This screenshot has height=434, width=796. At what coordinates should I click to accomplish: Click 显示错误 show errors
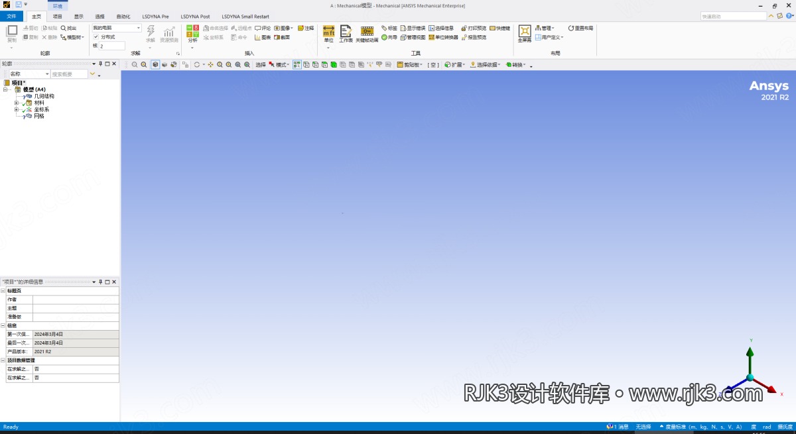413,28
